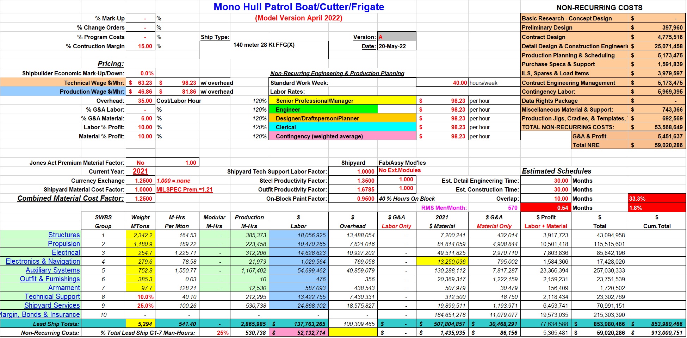Select the Propulsion weight cell 1,180.9
687x338 pixels.
[x=141, y=244]
